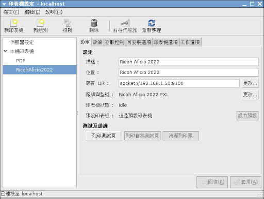264x199 pixels.
Task: Click the 描述 description input field
Action: point(188,62)
